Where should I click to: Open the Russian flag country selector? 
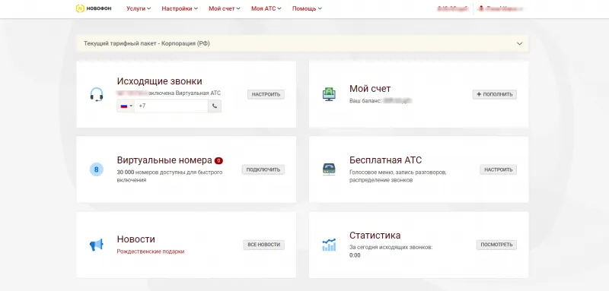pyautogui.click(x=126, y=106)
